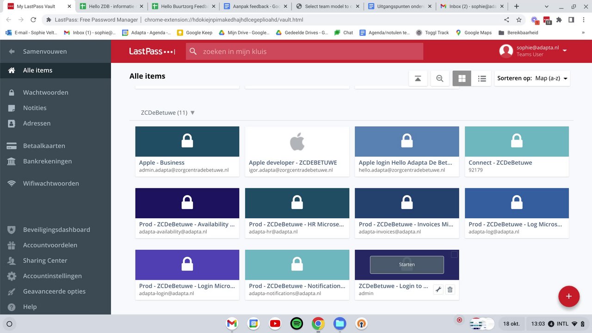Click Starten on ZCDeBetuwe Login card

[x=407, y=265]
